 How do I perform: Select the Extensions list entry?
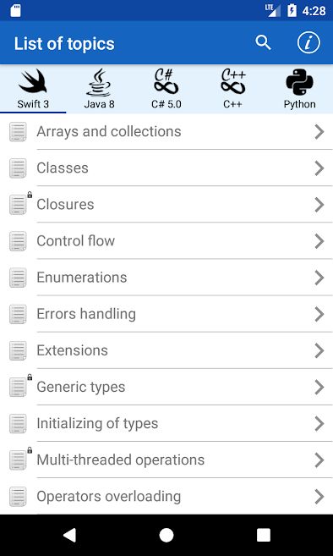pos(166,350)
